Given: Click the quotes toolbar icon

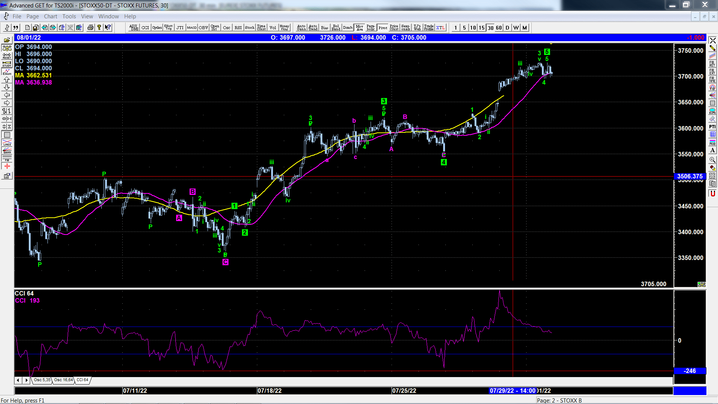Looking at the screenshot, I should (16, 28).
